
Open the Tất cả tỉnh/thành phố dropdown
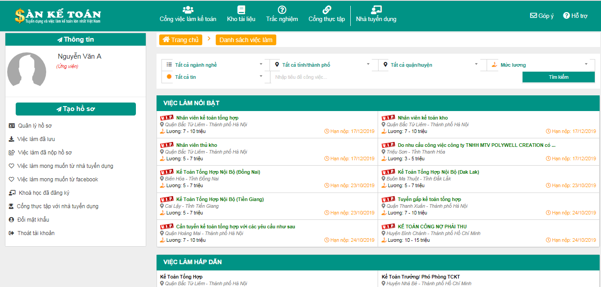point(321,65)
